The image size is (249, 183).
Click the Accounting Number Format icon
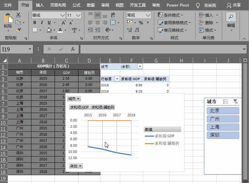click(130, 23)
